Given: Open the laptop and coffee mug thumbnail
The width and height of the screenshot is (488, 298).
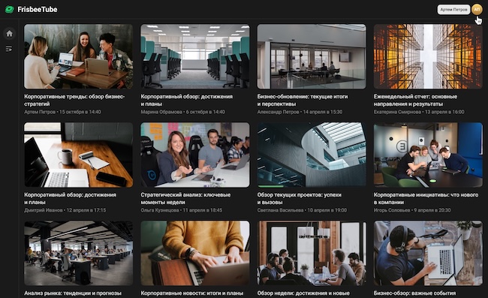Looking at the screenshot, I should [x=78, y=155].
